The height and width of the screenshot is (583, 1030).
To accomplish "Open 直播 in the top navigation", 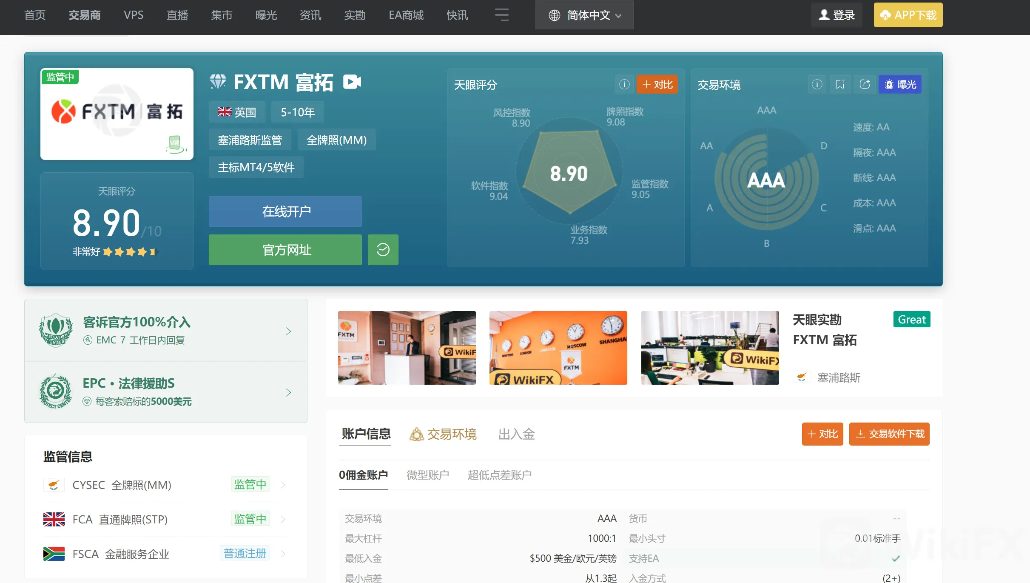I will pos(177,15).
